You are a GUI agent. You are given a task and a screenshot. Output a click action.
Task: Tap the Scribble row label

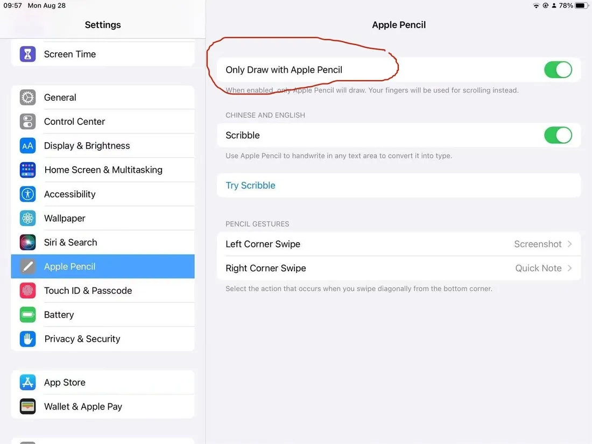click(242, 135)
